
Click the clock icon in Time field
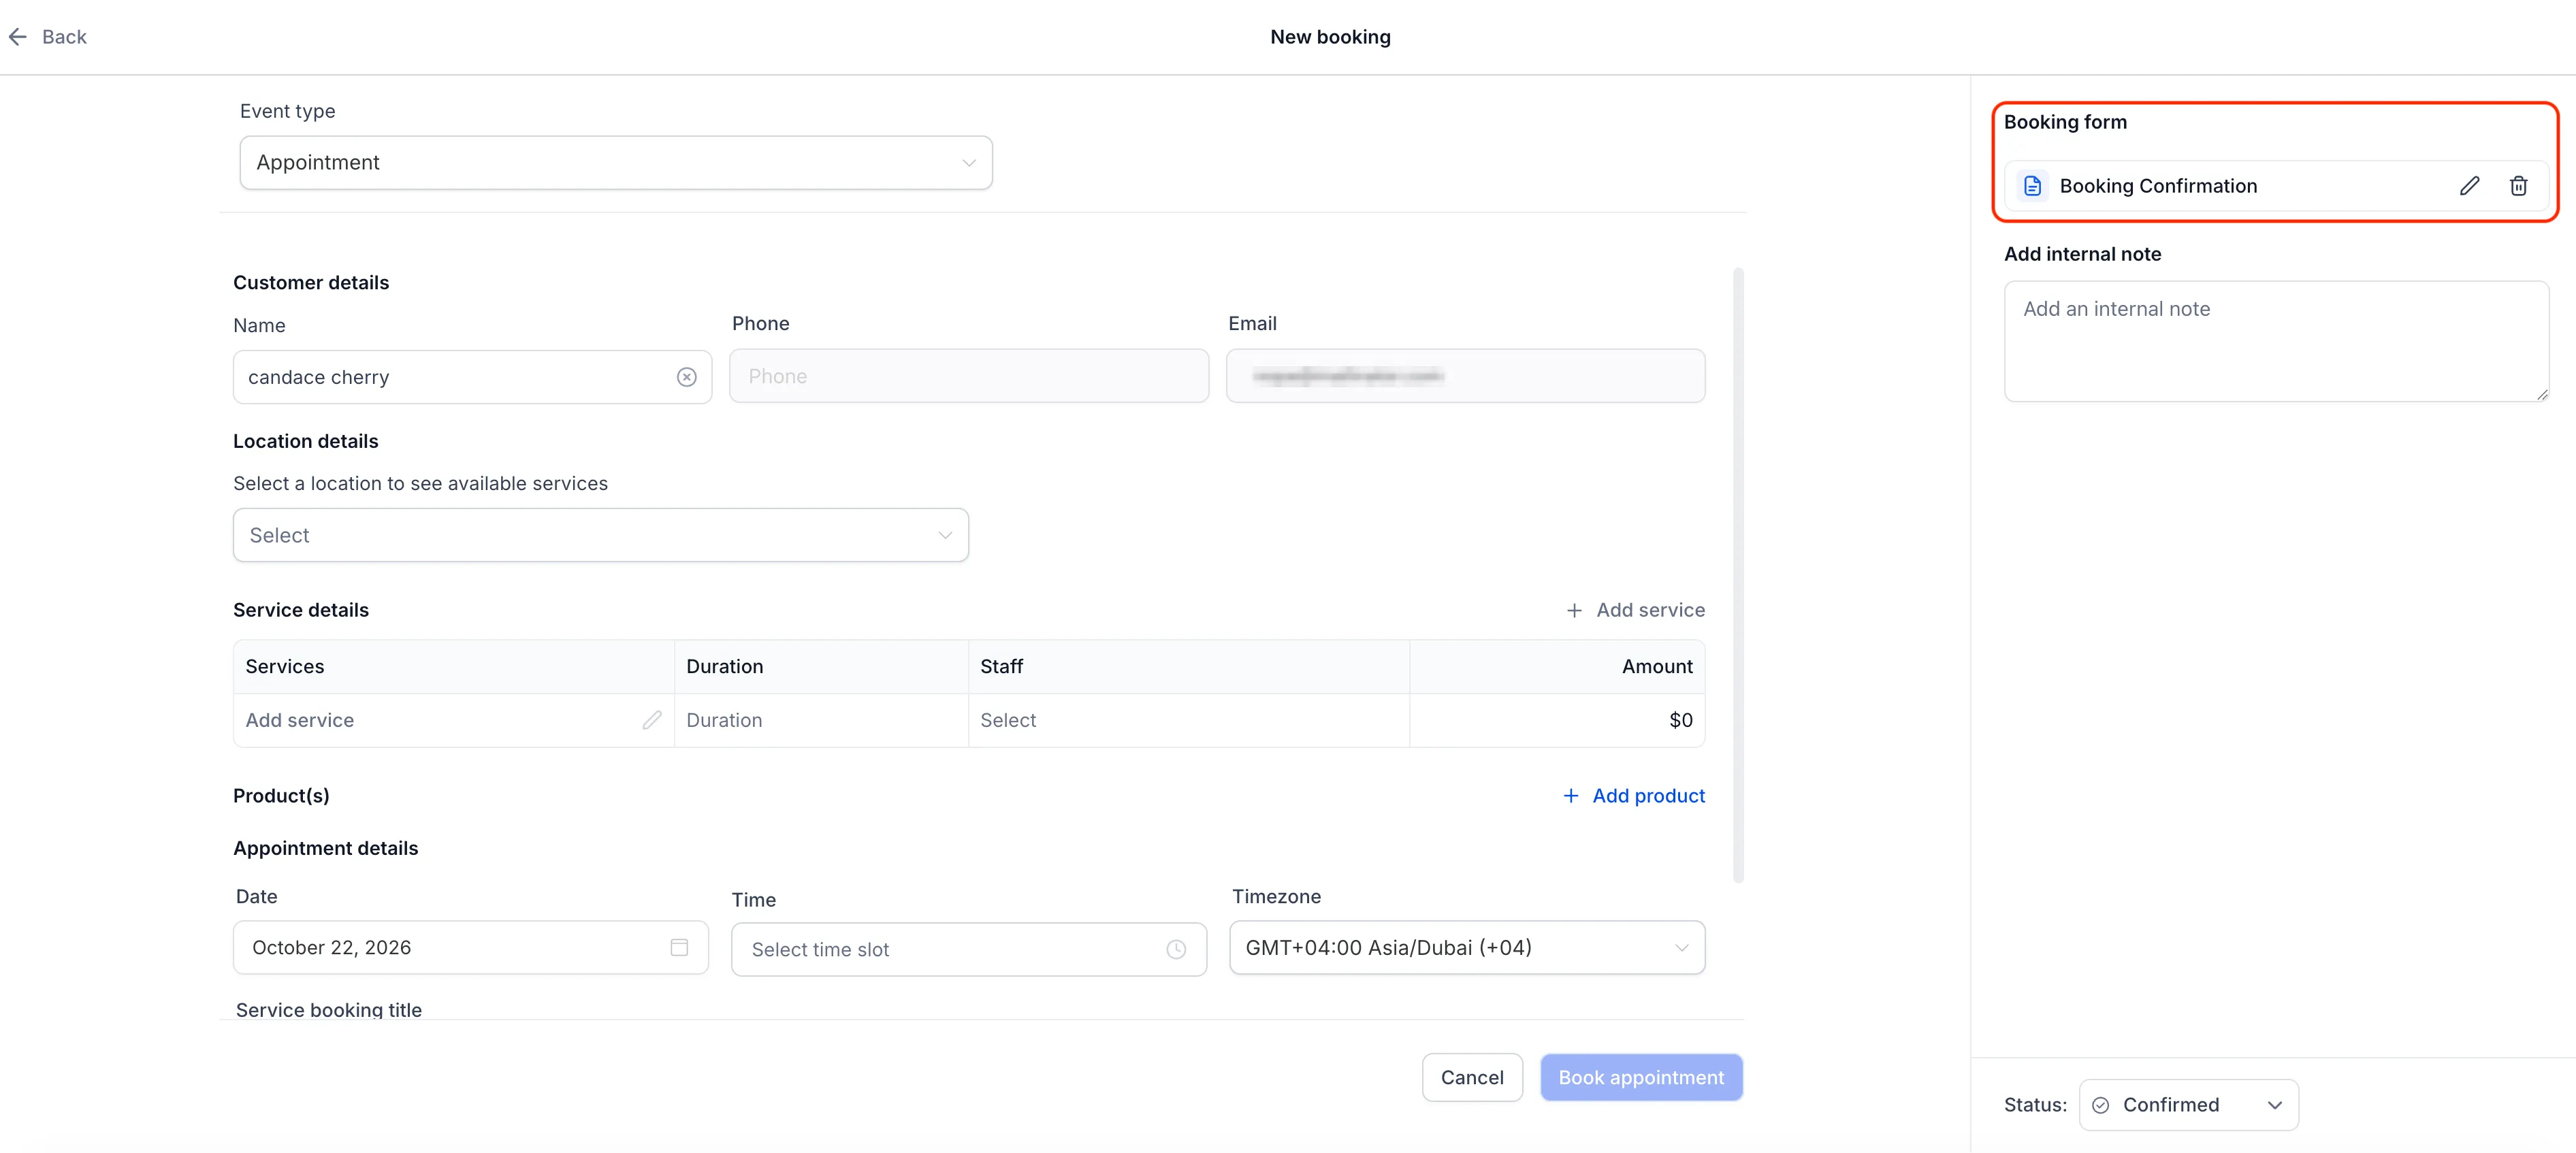(x=1176, y=949)
